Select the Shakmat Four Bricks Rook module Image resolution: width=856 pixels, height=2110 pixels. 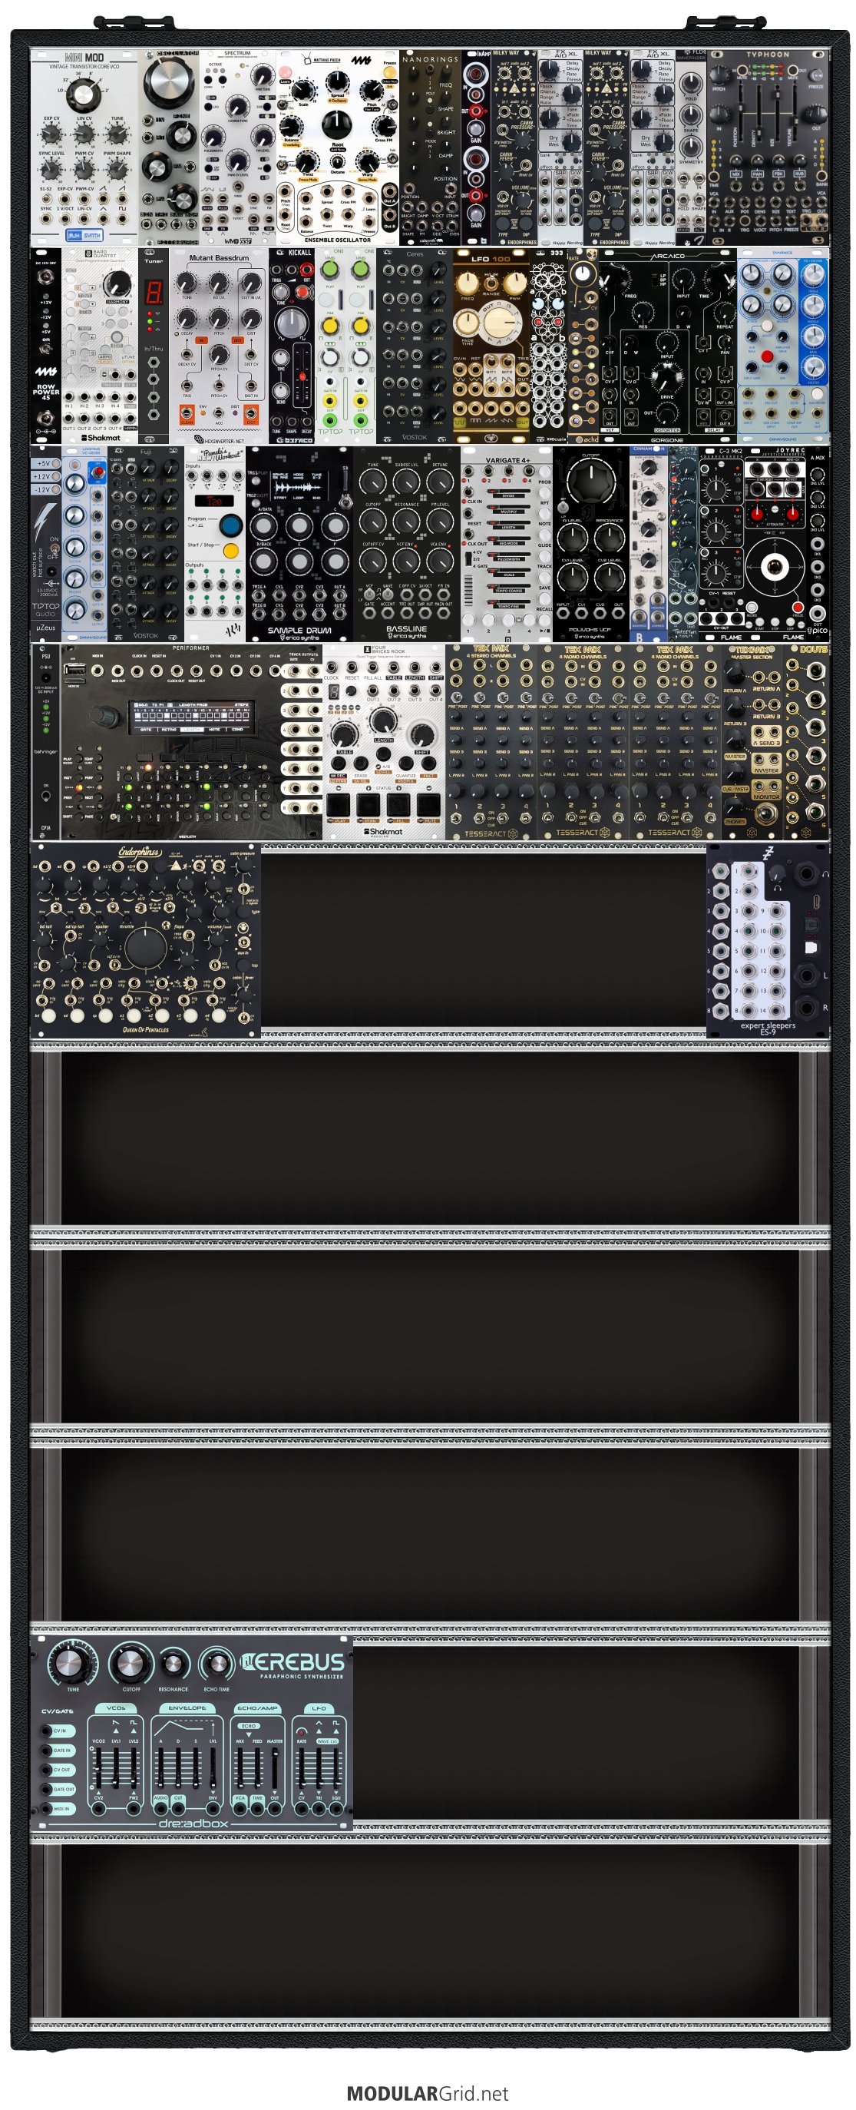click(x=384, y=742)
